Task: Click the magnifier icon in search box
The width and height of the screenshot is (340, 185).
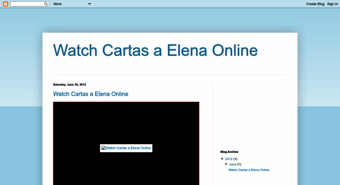Action: pos(46,3)
